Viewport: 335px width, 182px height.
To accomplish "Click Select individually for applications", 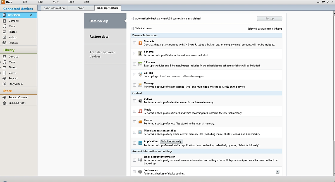I will [x=171, y=141].
